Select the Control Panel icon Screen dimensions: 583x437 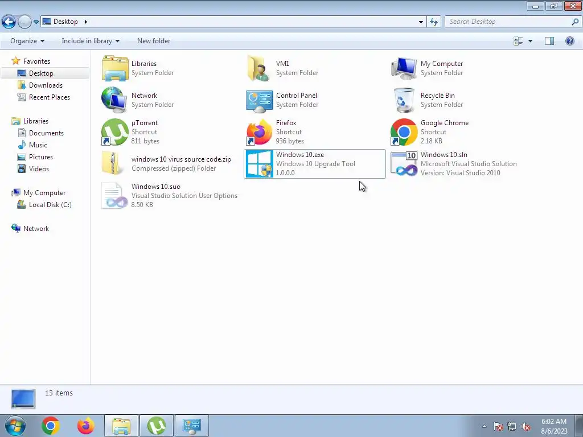pyautogui.click(x=259, y=101)
